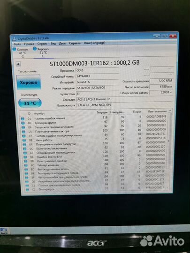Click the Атрибут column header
This screenshot has height=253, width=190.
coord(39,113)
